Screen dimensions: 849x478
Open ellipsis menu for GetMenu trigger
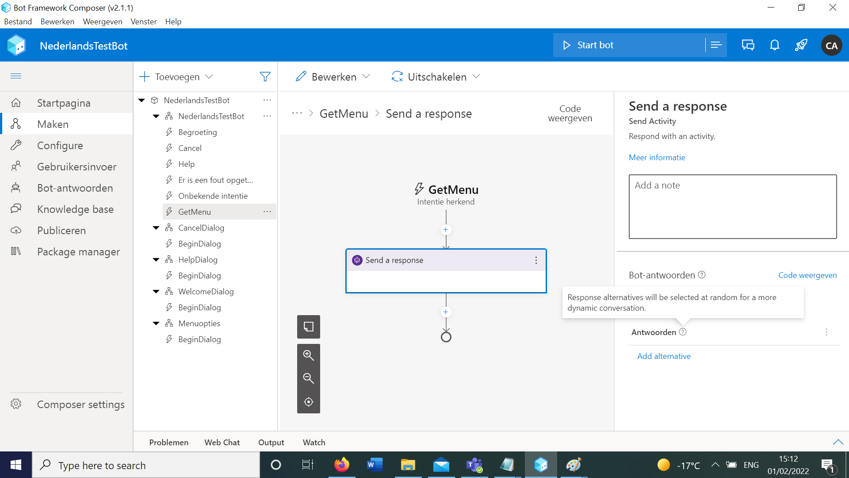(267, 212)
